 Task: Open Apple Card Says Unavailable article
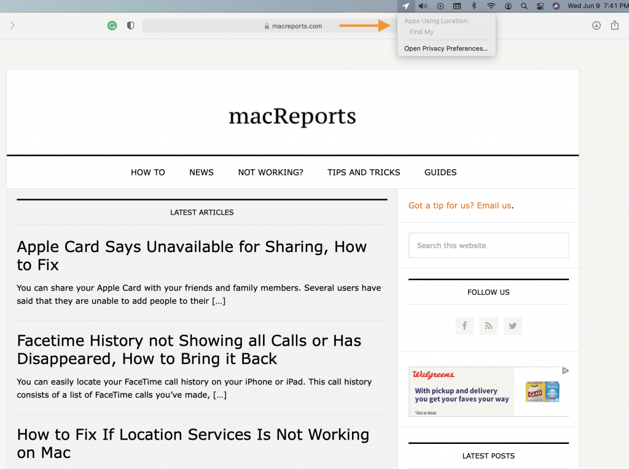pyautogui.click(x=192, y=256)
